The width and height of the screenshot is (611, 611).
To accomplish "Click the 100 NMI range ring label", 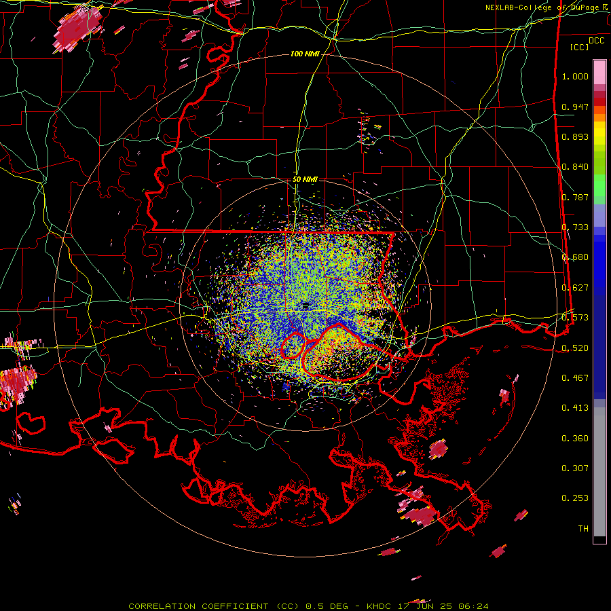I will (x=305, y=54).
